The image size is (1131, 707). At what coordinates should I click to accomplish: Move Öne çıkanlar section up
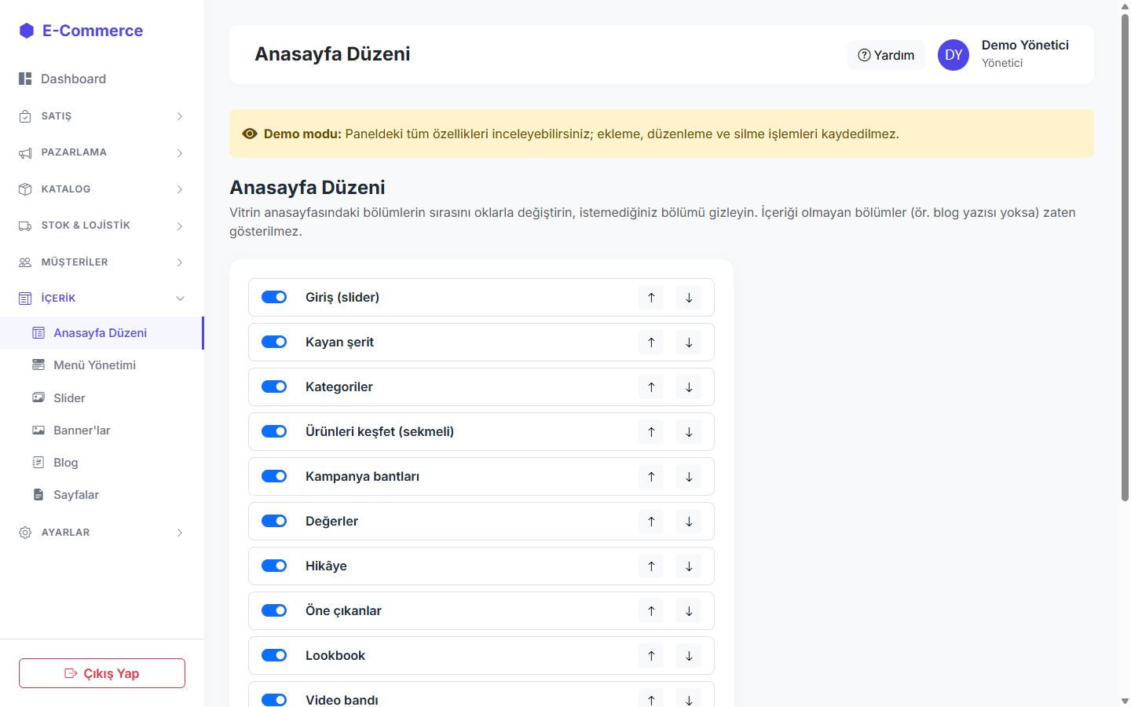pos(651,611)
